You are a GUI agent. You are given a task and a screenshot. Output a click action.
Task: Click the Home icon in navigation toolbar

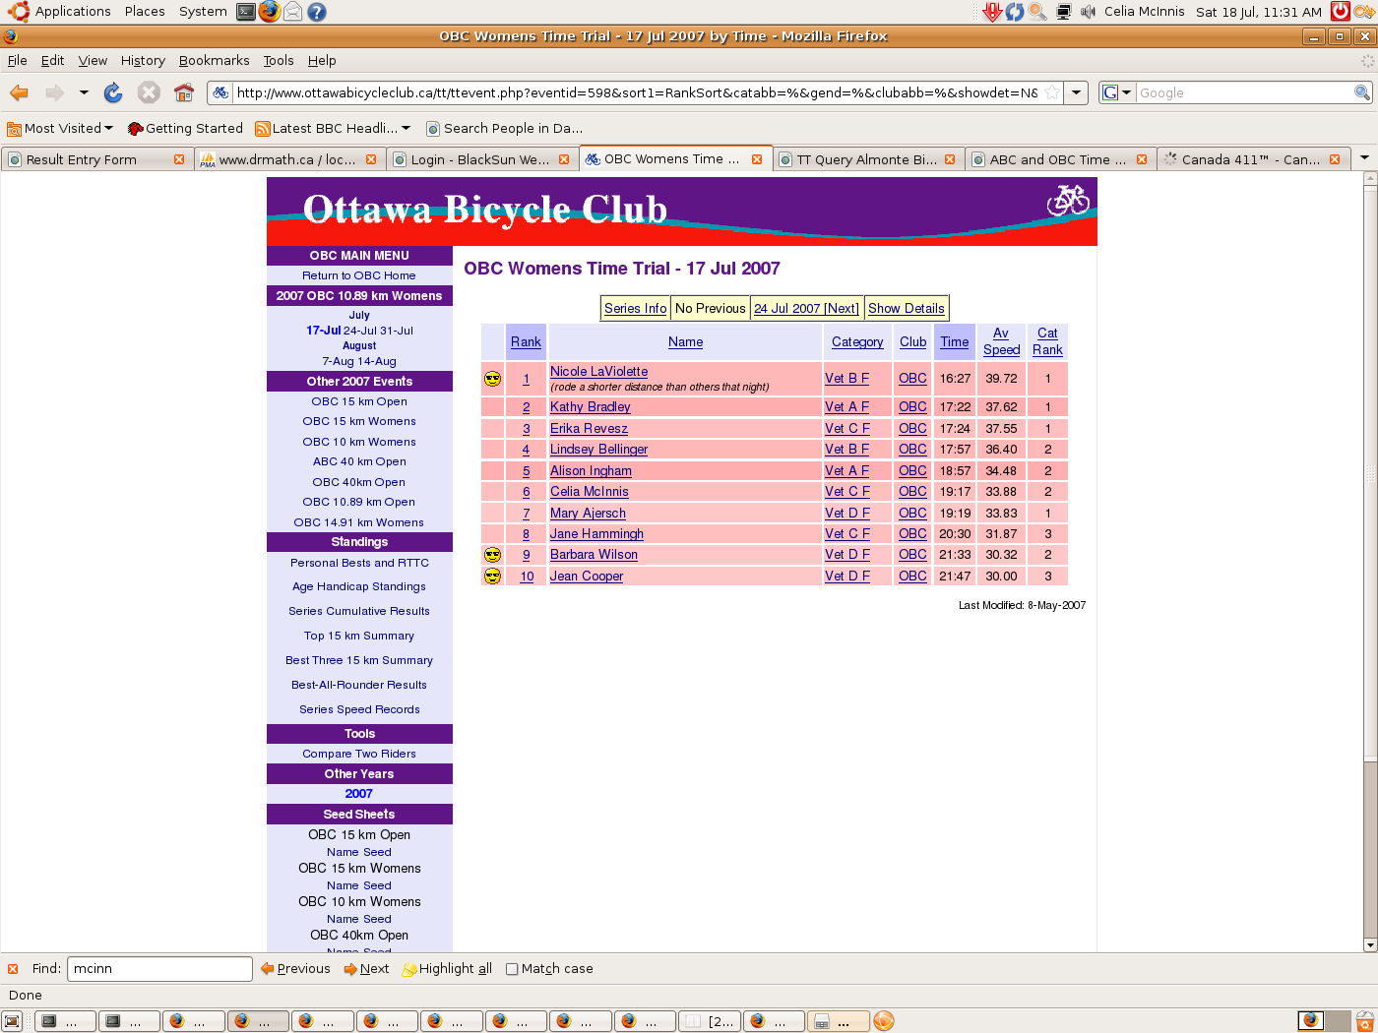click(x=183, y=92)
